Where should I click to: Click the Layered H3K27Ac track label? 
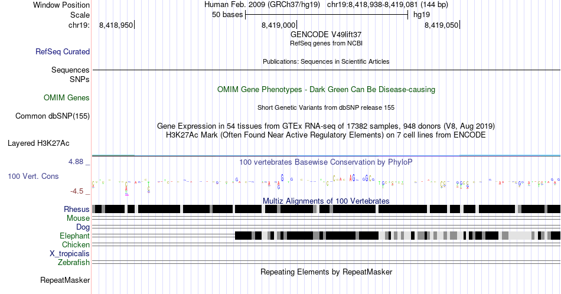pos(38,143)
